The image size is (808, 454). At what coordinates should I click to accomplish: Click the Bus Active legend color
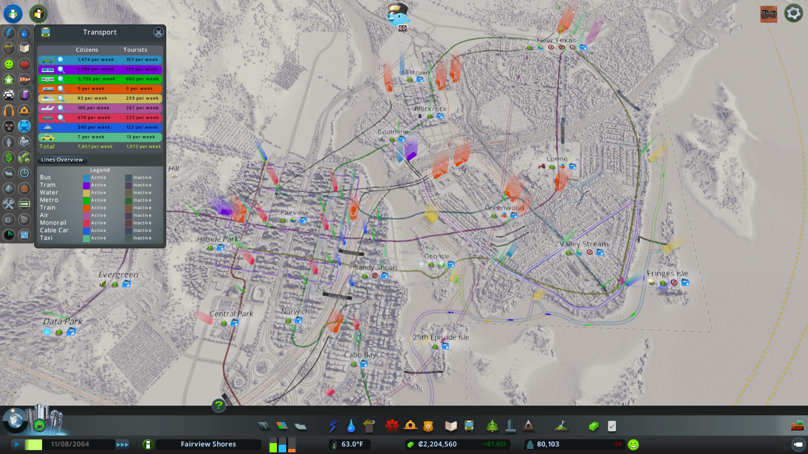pyautogui.click(x=86, y=178)
